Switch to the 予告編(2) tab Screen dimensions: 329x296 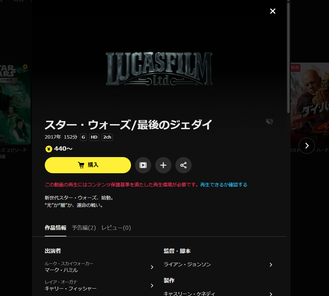(x=84, y=228)
